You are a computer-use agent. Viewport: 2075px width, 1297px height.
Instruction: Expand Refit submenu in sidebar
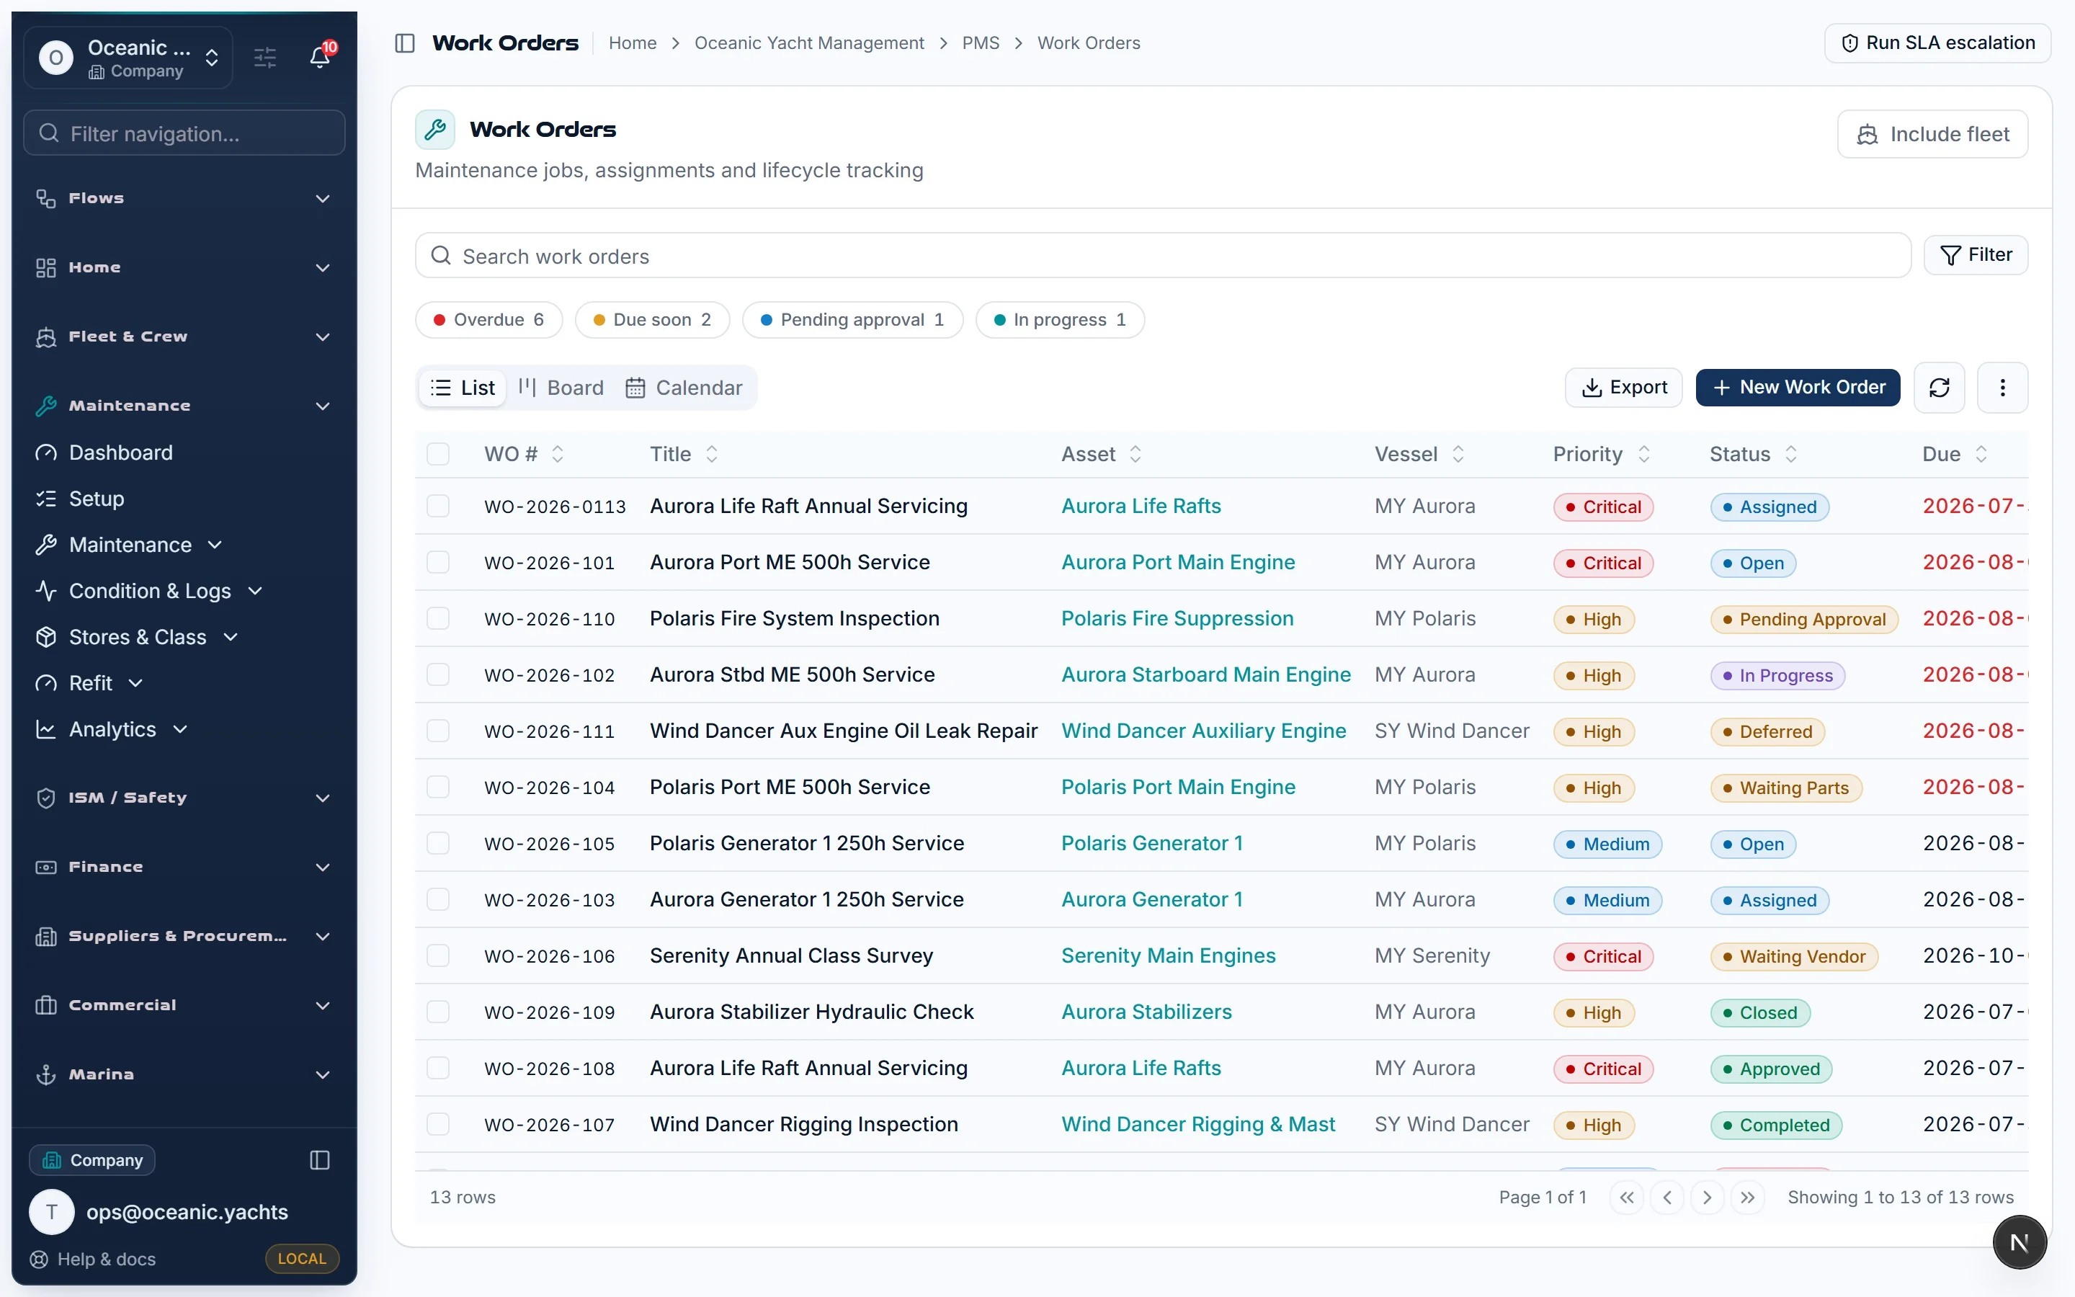pos(90,683)
